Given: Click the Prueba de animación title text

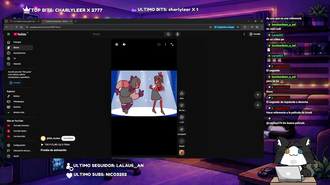Looking at the screenshot, I should (54, 150).
